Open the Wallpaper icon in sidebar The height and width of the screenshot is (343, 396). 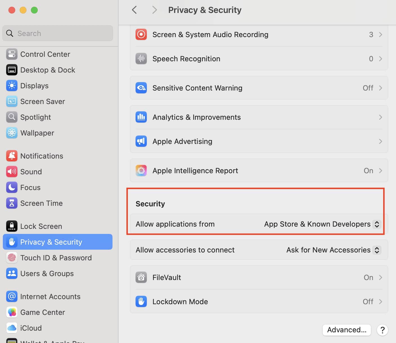coord(12,133)
